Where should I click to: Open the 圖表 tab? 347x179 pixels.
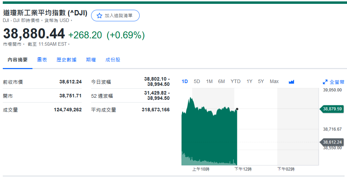[42, 60]
